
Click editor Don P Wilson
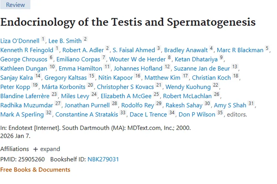coord(197,114)
